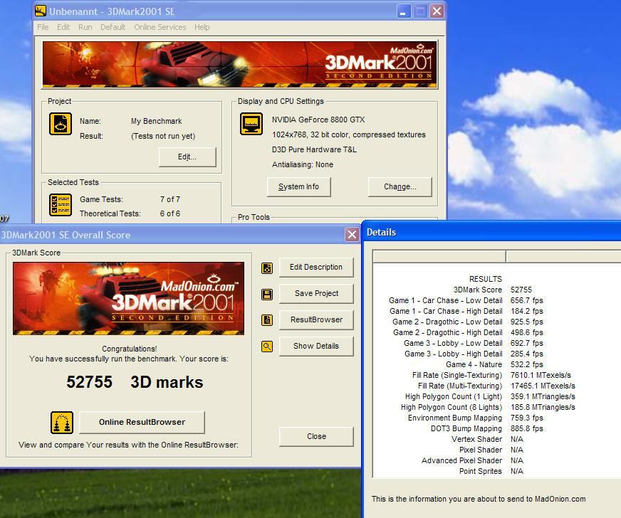Click the Edit Description button
The height and width of the screenshot is (518, 621).
coord(316,267)
